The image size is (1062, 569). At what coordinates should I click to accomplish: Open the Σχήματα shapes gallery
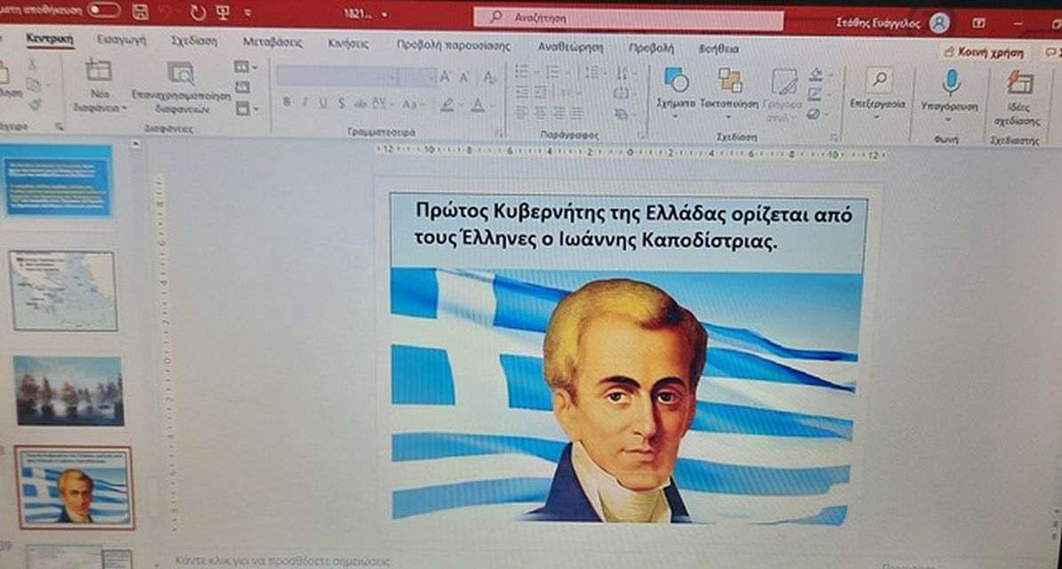click(x=676, y=91)
